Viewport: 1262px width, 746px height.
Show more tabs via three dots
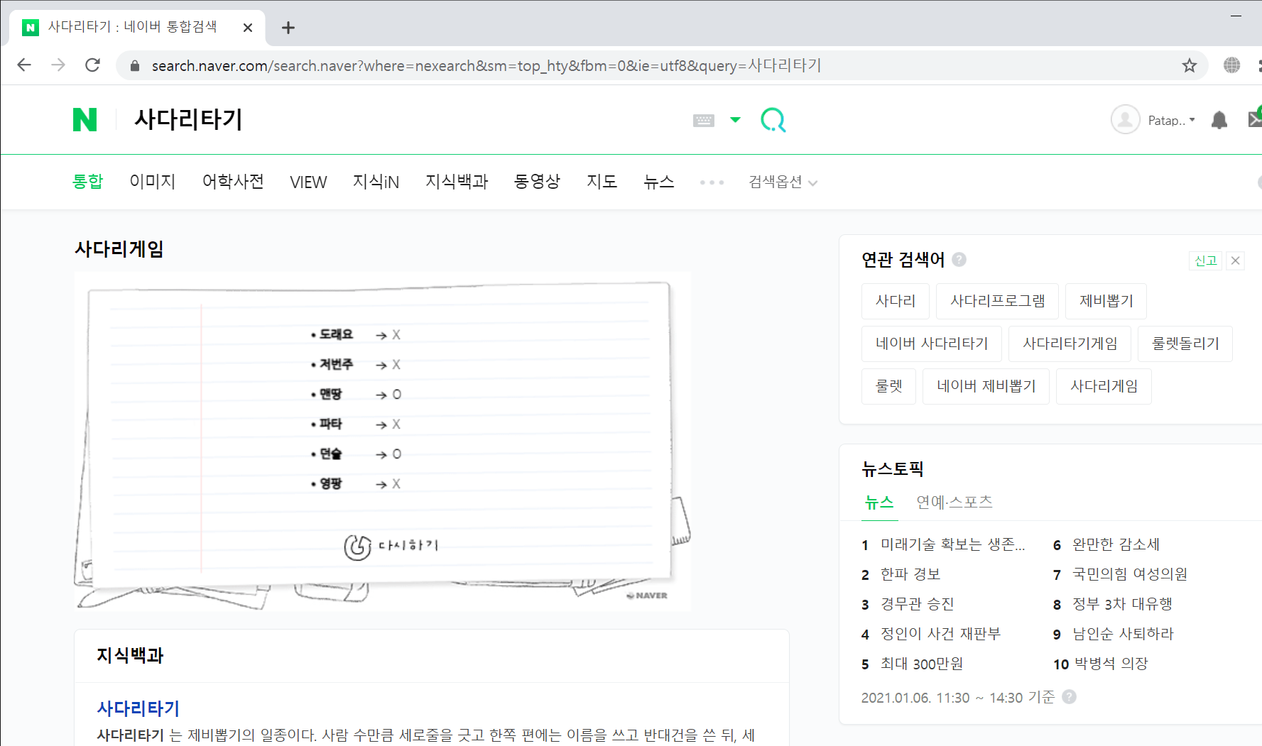click(x=712, y=182)
